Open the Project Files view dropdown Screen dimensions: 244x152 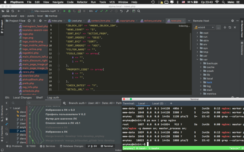pyautogui.click(x=15, y=21)
